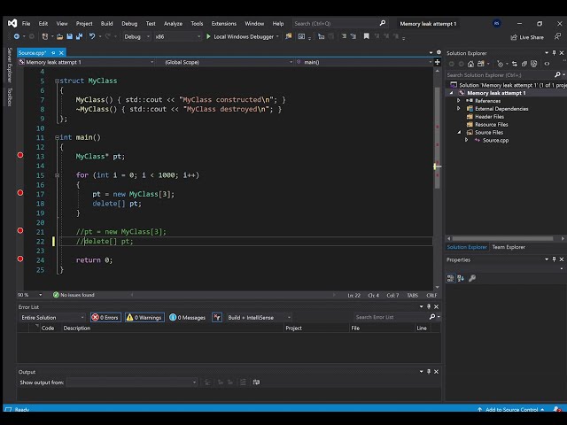Collapse the struct MyClass code block
The width and height of the screenshot is (567, 425).
[57, 81]
